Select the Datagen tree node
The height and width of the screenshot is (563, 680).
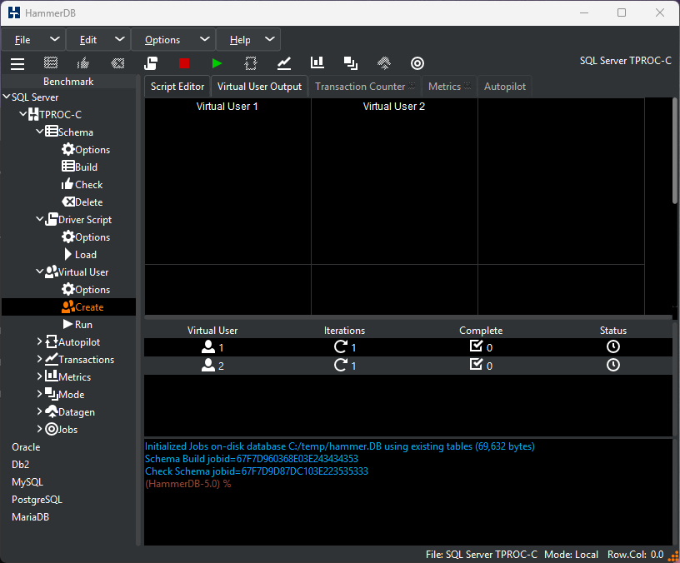pos(70,411)
